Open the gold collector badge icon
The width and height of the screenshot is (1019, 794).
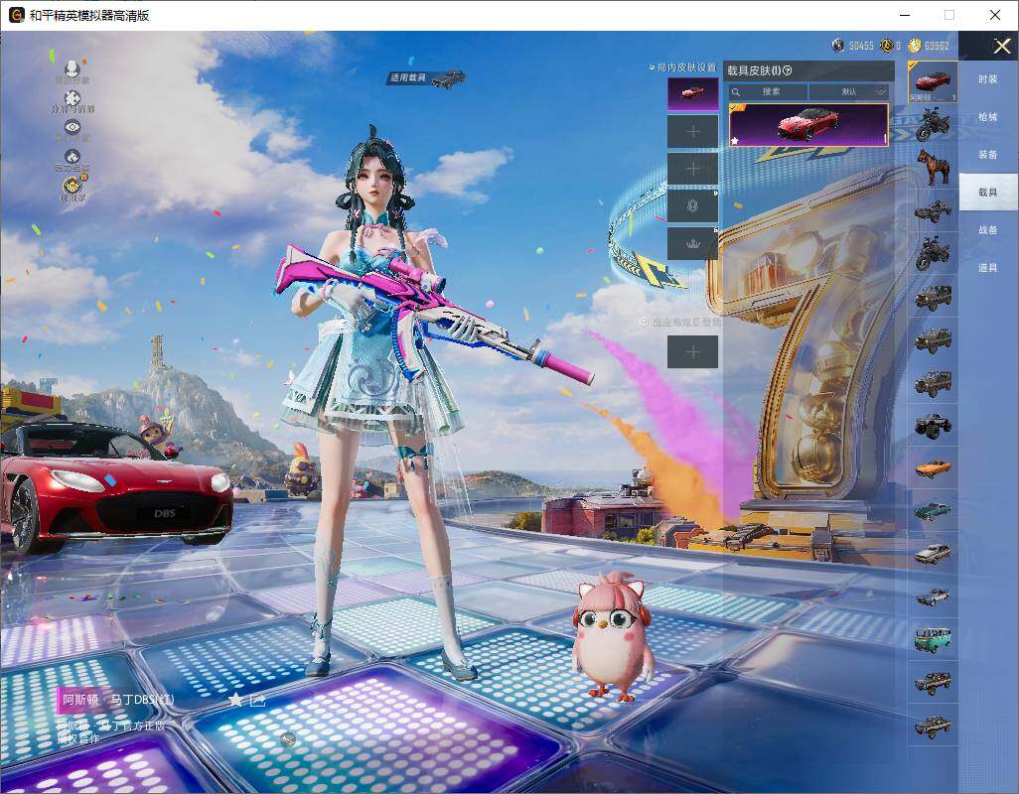[x=73, y=185]
